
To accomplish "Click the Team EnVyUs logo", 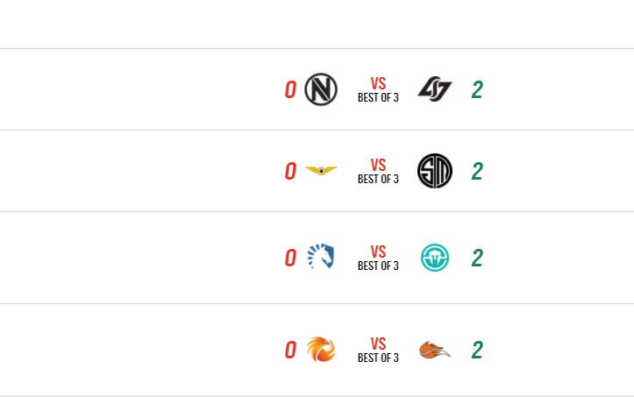I will coord(321,89).
